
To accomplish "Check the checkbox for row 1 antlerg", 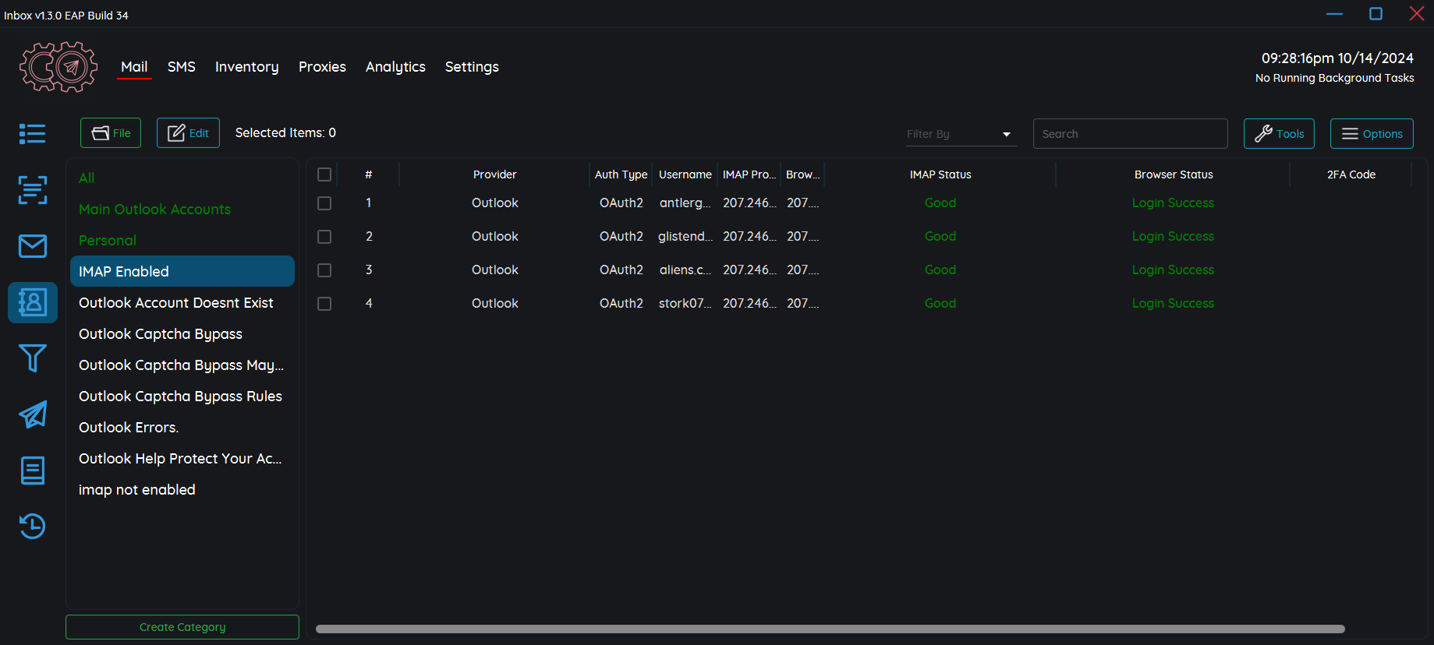I will [324, 203].
